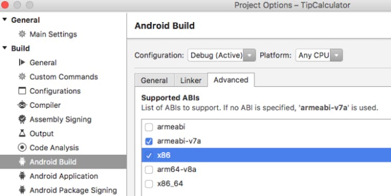Click the Custom Commands gear icon

click(22, 77)
